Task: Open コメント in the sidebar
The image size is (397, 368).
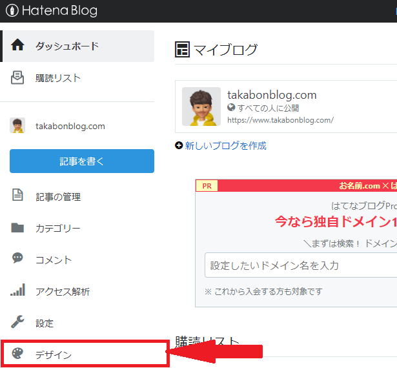Action: [x=54, y=260]
